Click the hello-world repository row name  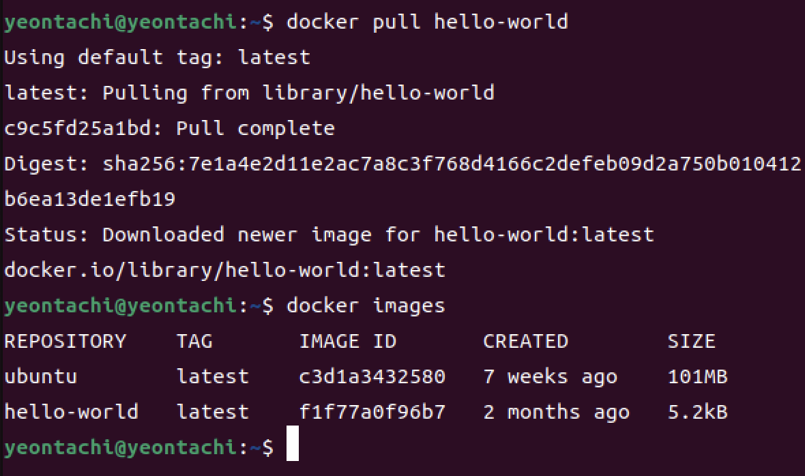[72, 412]
